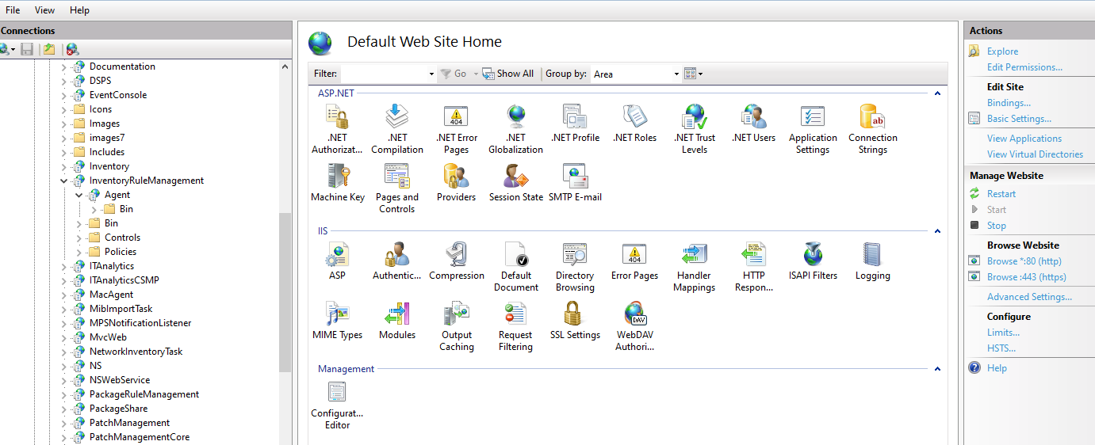Collapse the IIS group section
The width and height of the screenshot is (1095, 445).
(937, 231)
